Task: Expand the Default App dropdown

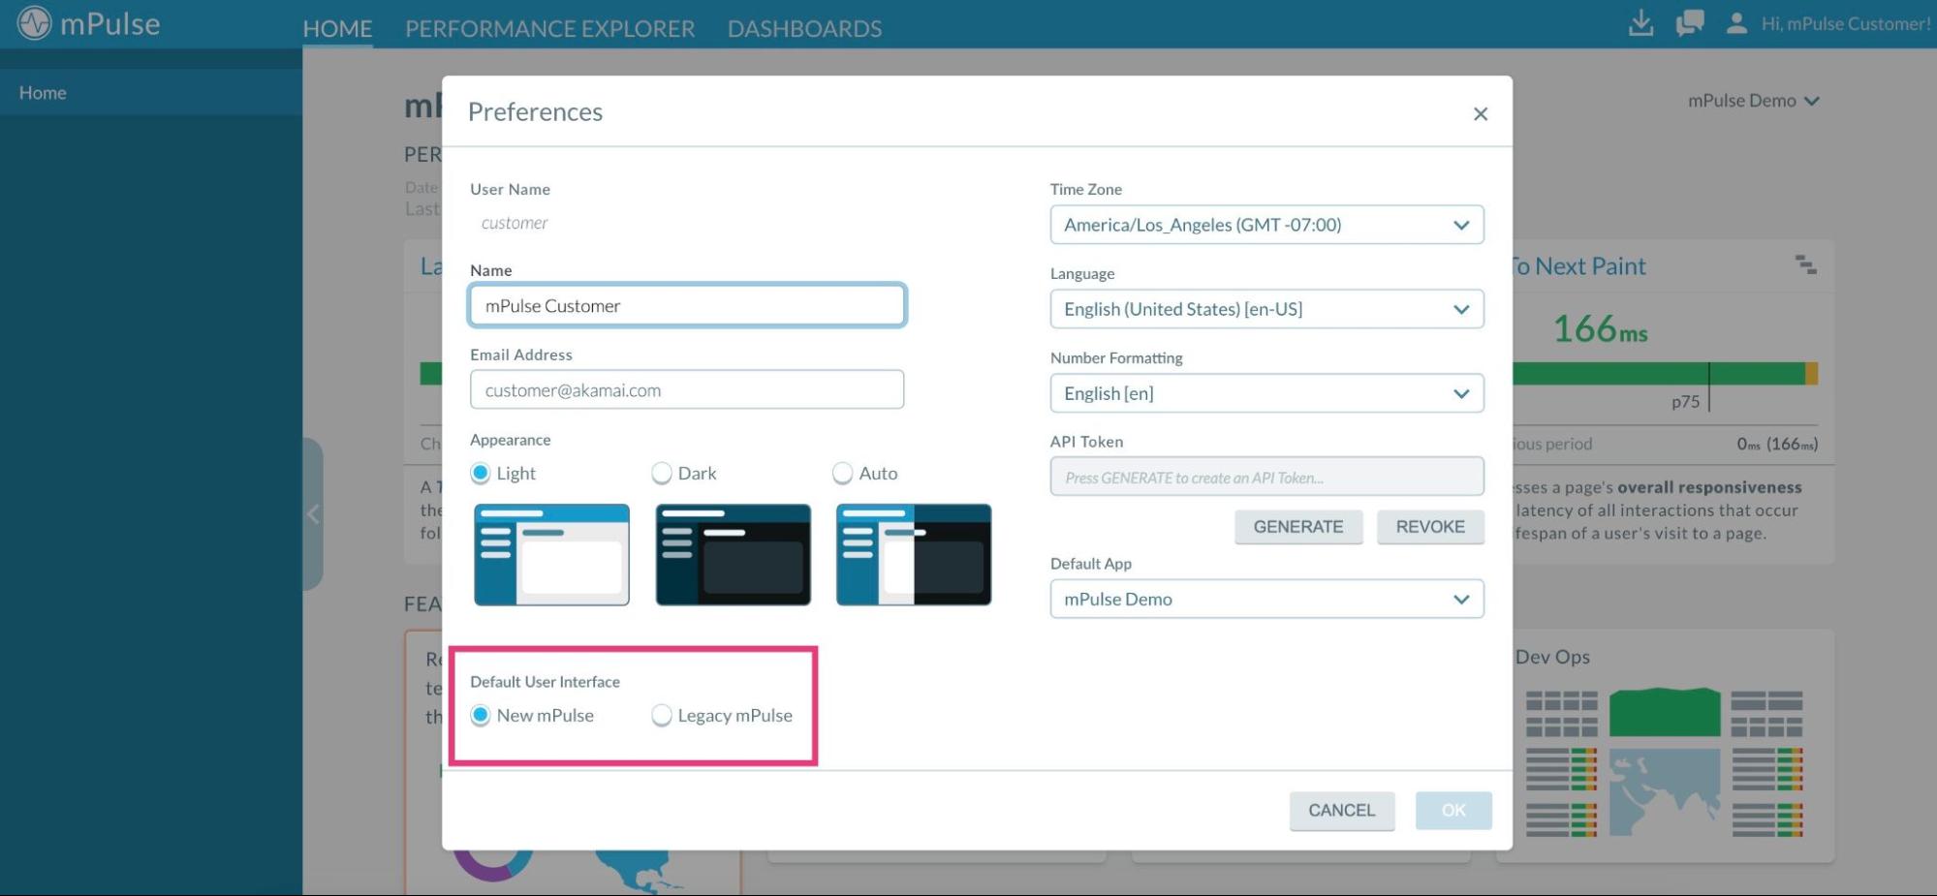Action: [x=1265, y=600]
